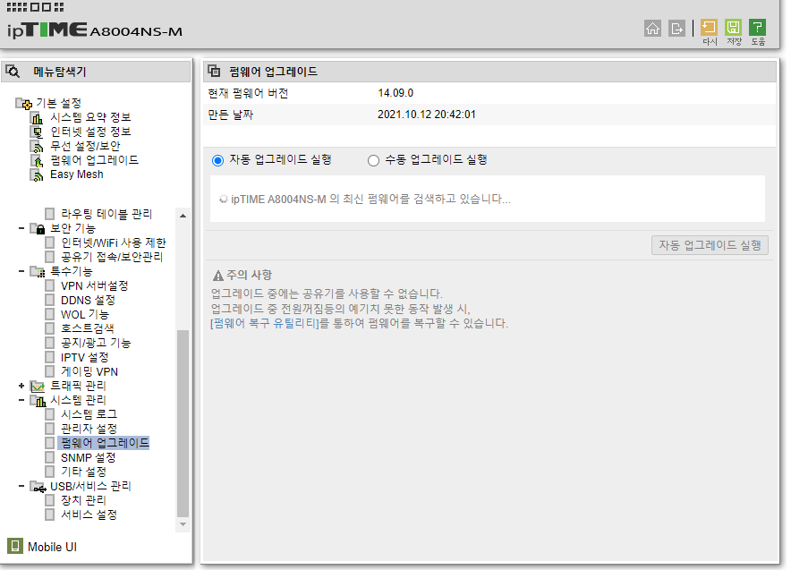Open 게이밍 VPN menu item
The width and height of the screenshot is (791, 570).
(x=89, y=371)
